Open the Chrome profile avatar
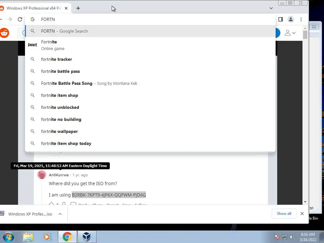The width and height of the screenshot is (324, 243). [291, 19]
